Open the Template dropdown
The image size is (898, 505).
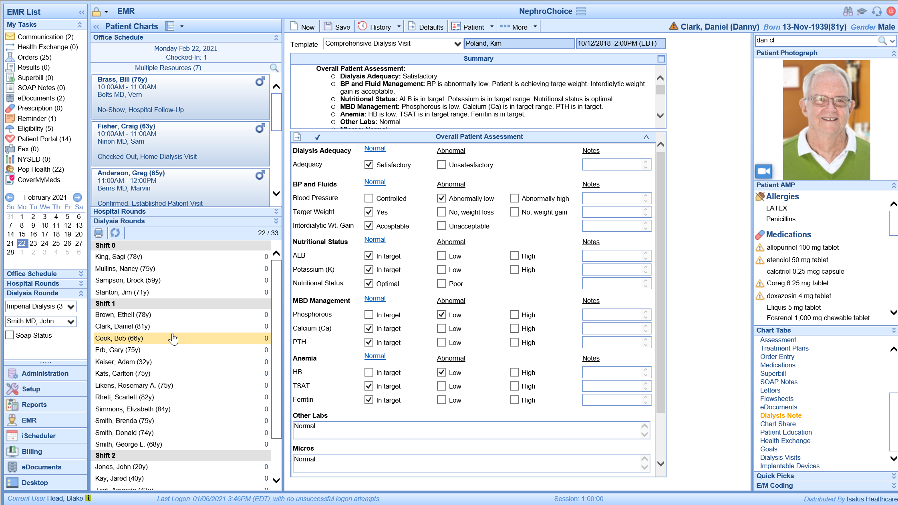(457, 44)
